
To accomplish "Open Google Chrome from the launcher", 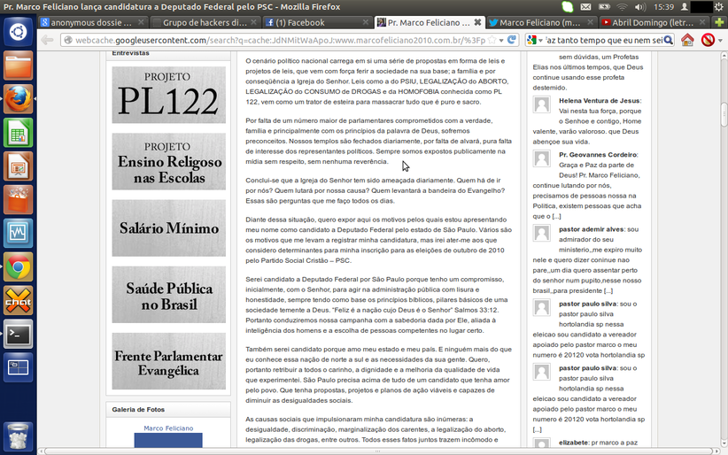I will [19, 266].
